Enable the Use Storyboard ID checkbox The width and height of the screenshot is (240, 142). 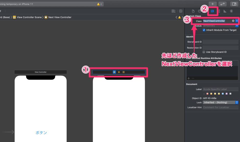pos(204,52)
